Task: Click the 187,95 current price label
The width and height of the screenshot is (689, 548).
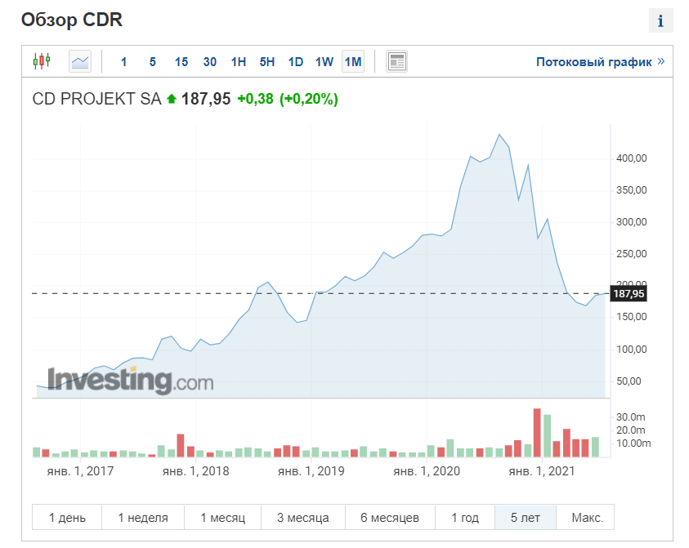Action: coord(629,294)
